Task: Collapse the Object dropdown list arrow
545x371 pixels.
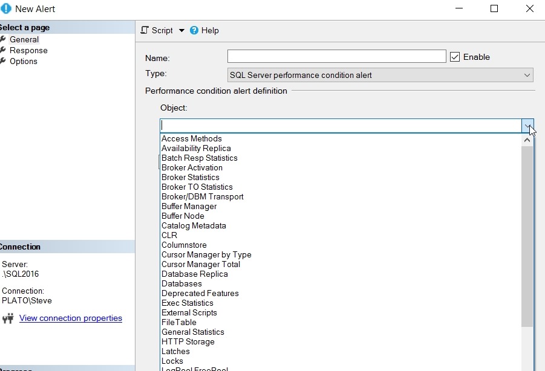Action: click(x=528, y=126)
